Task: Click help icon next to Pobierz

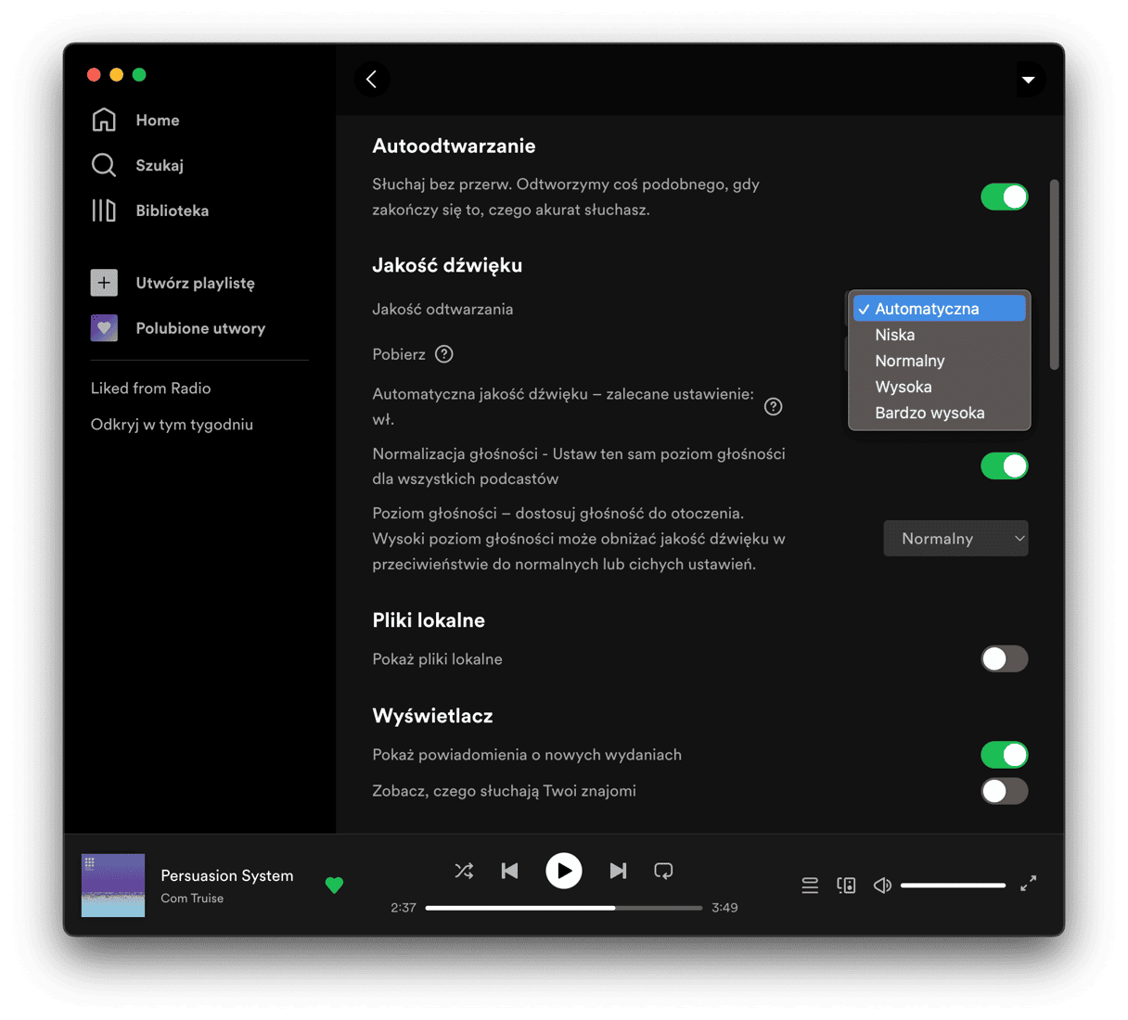Action: pos(444,354)
